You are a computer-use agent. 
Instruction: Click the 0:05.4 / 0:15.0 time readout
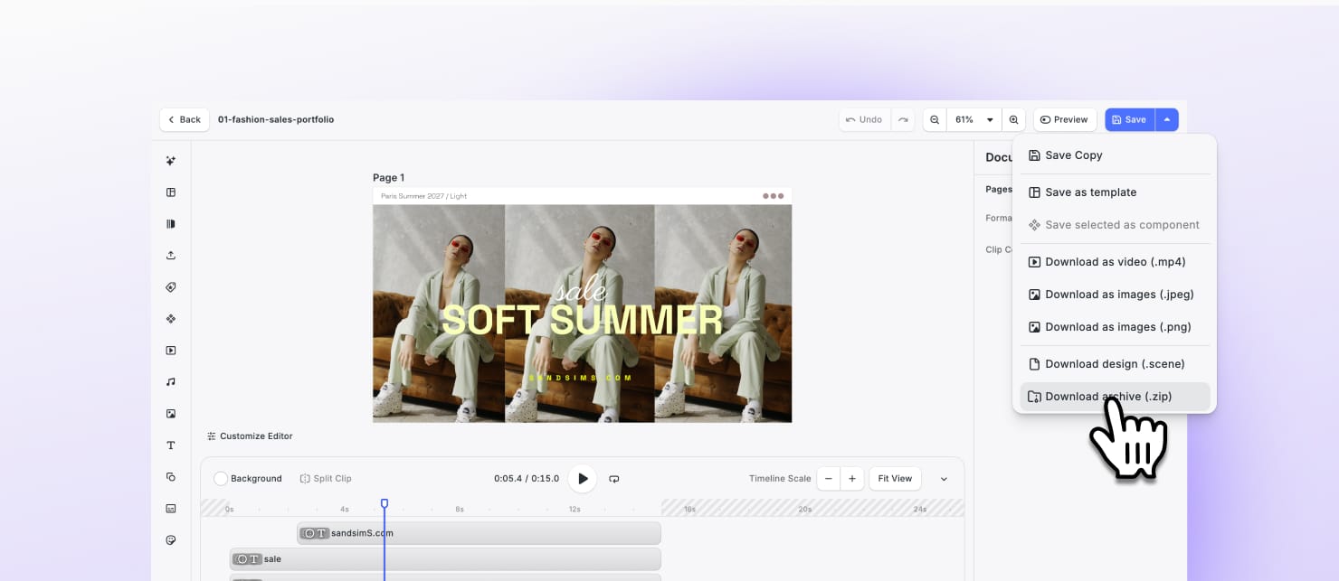527,479
